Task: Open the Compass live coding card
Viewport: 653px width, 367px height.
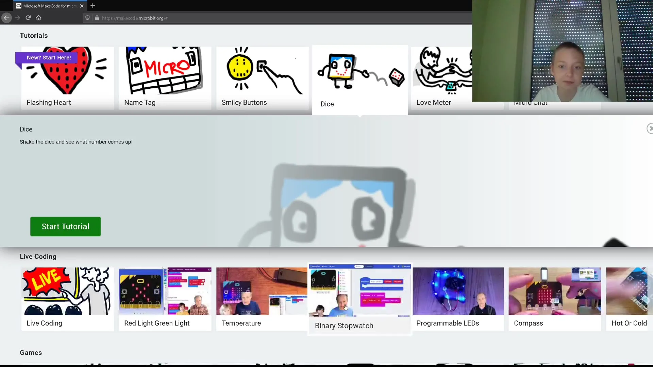Action: [x=555, y=299]
